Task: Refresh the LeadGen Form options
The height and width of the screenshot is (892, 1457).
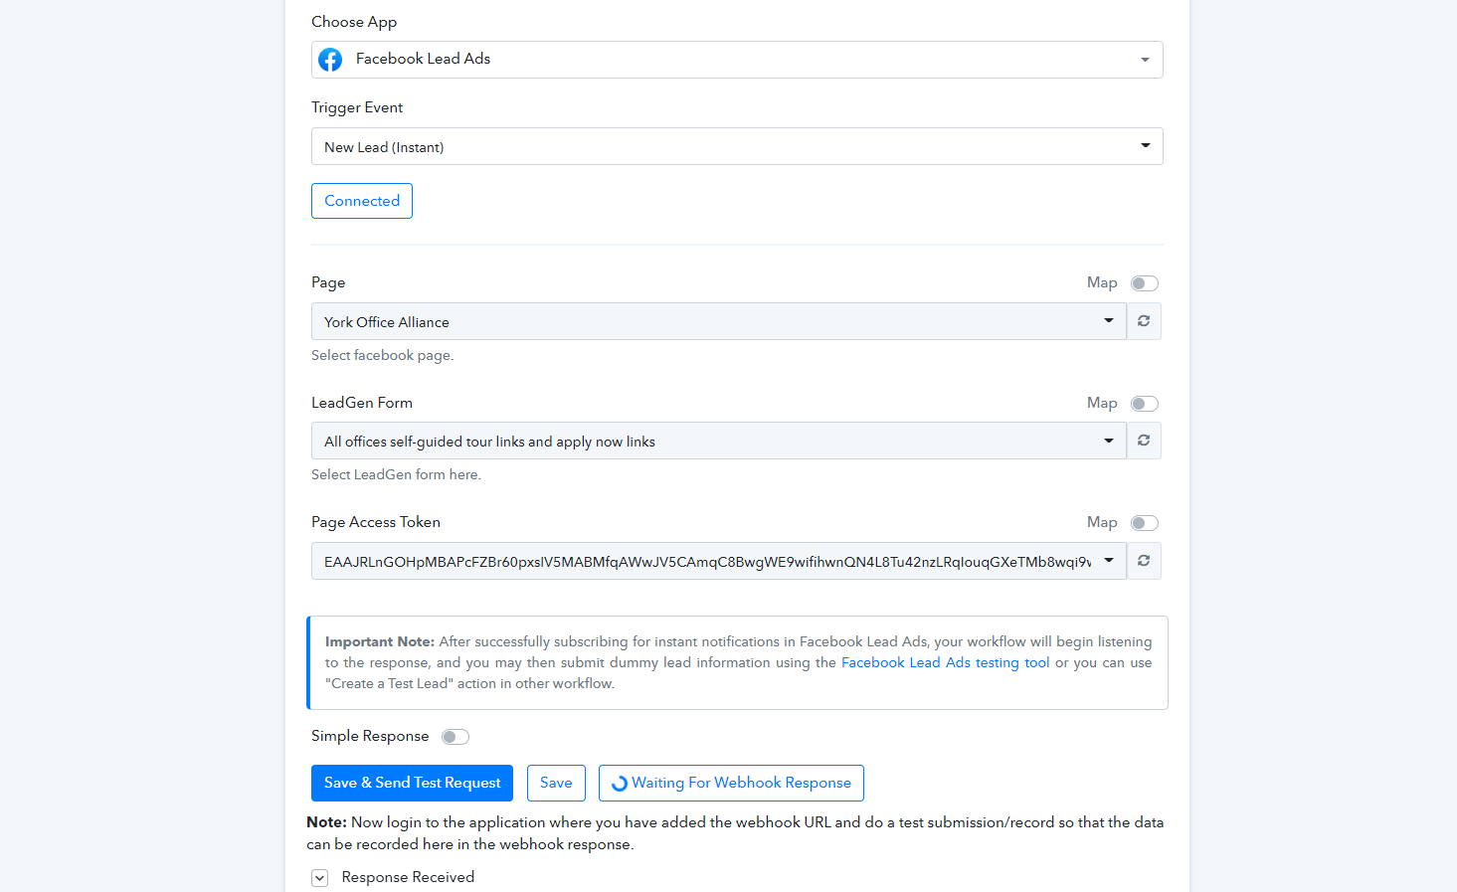Action: coord(1144,441)
